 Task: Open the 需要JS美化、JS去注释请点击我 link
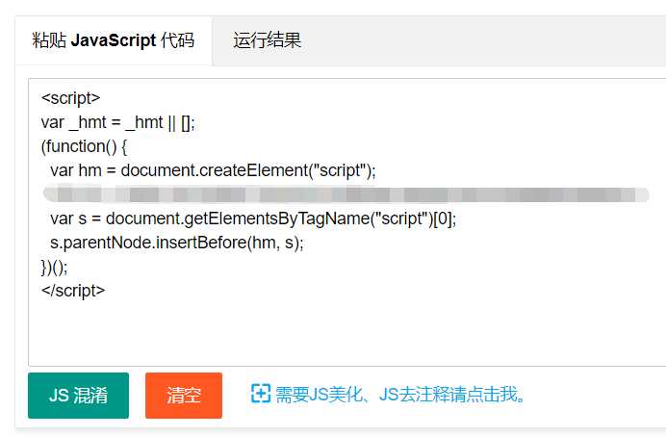(401, 395)
